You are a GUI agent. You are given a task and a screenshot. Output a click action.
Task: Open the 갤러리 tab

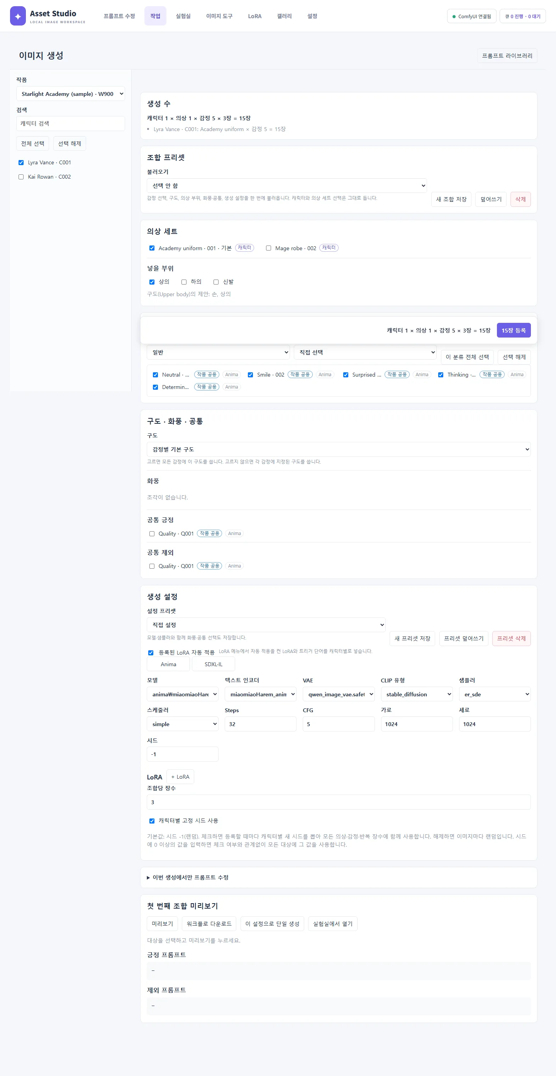[285, 16]
